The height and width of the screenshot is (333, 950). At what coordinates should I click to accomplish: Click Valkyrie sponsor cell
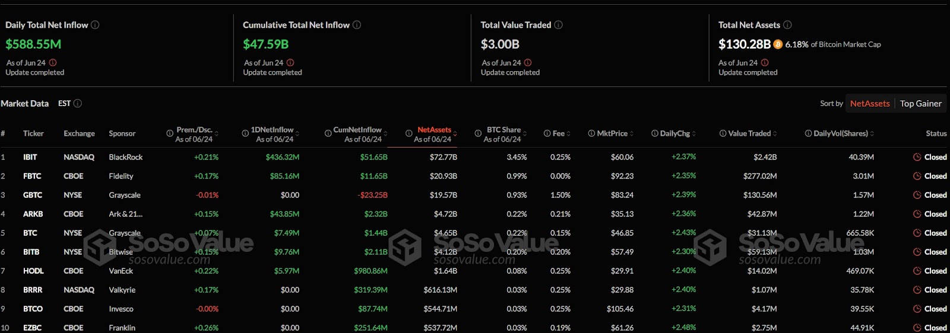tap(122, 290)
